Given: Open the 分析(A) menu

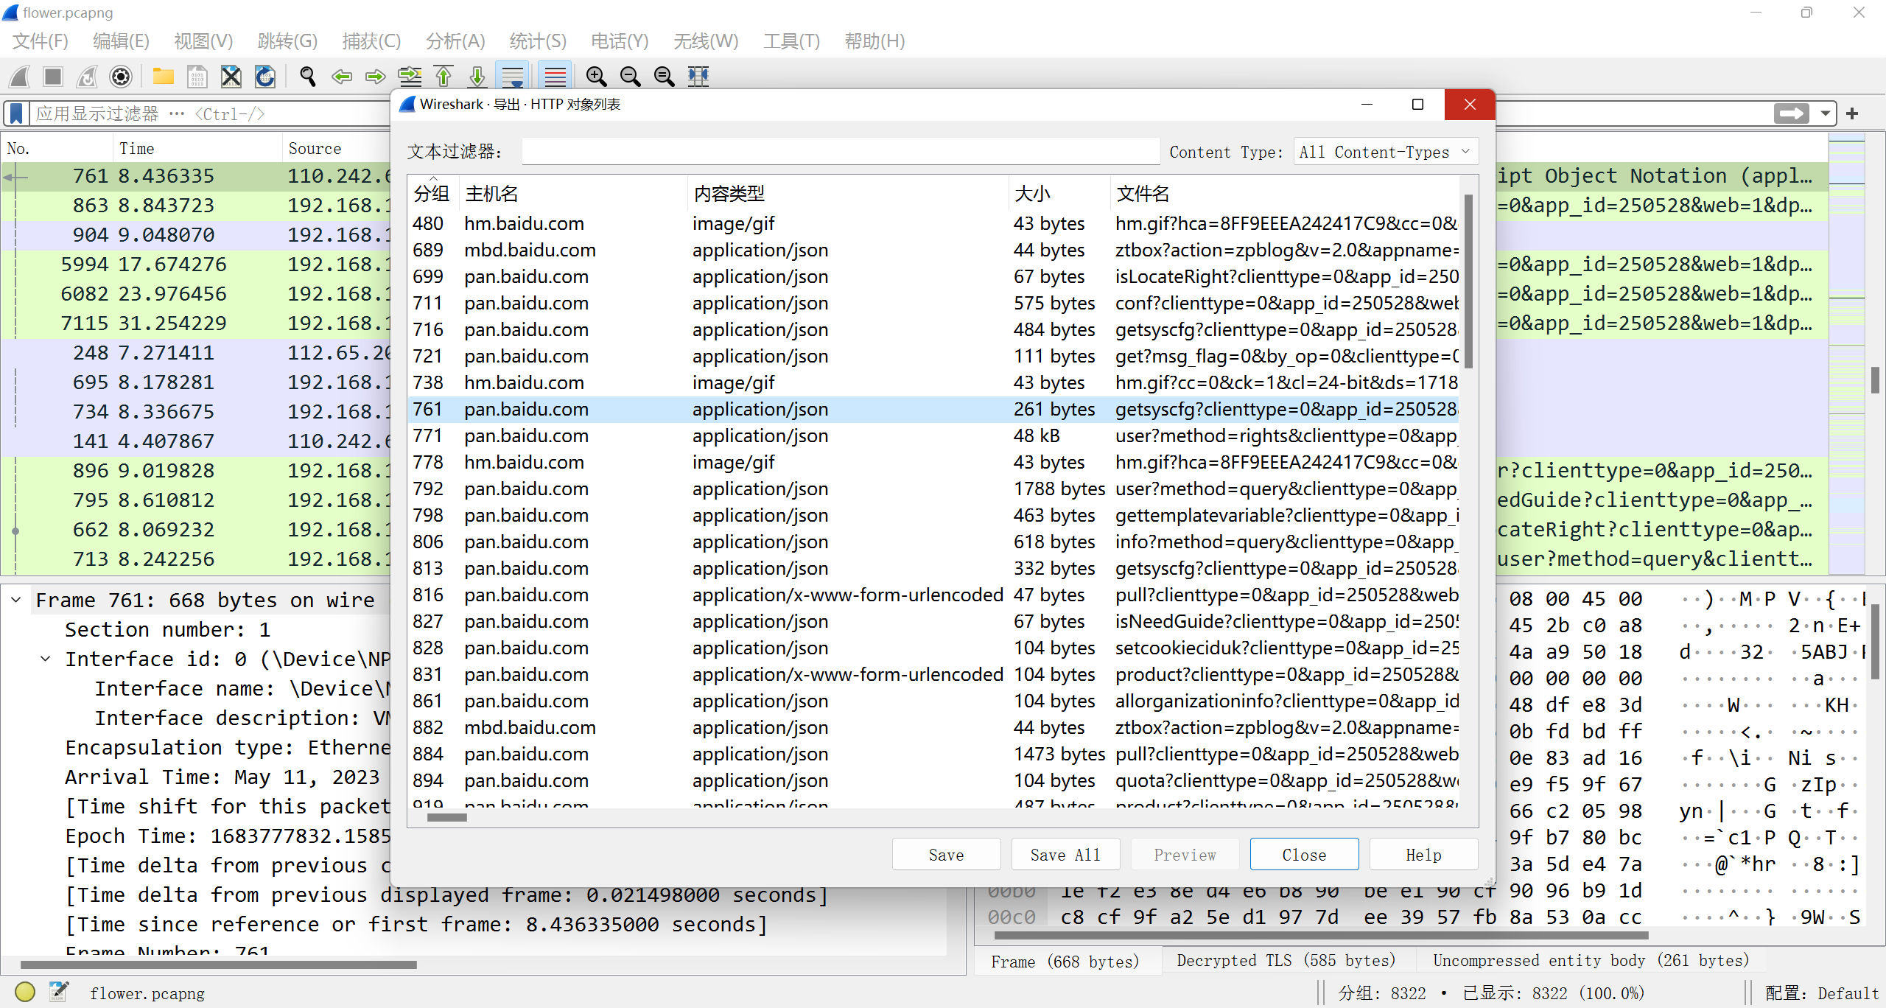Looking at the screenshot, I should [x=455, y=41].
